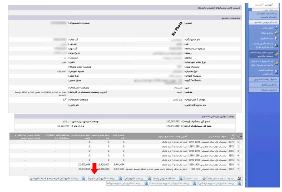Expand درخواست/مجوز menu section
Screen dimensions: 282x192
[264, 85]
